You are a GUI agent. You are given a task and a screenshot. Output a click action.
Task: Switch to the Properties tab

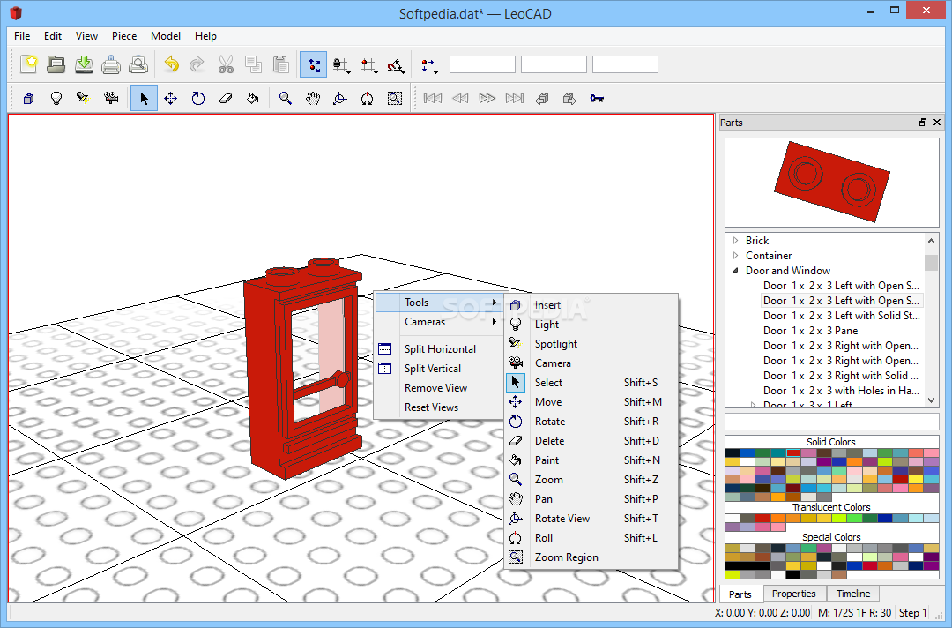[793, 594]
